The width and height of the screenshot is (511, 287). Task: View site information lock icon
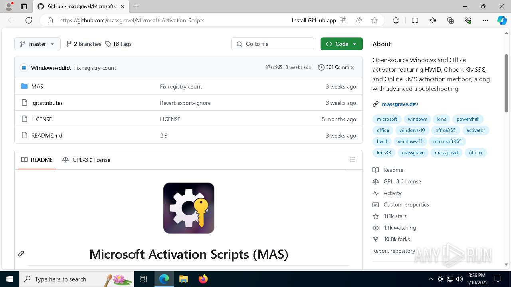pyautogui.click(x=50, y=20)
